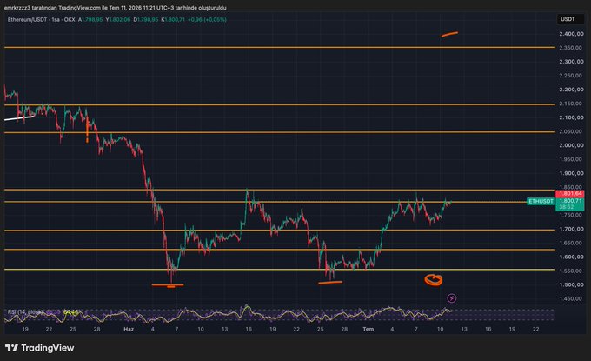This screenshot has width=591, height=361.
Task: Click the creation timestamp header text
Action: 116,8
